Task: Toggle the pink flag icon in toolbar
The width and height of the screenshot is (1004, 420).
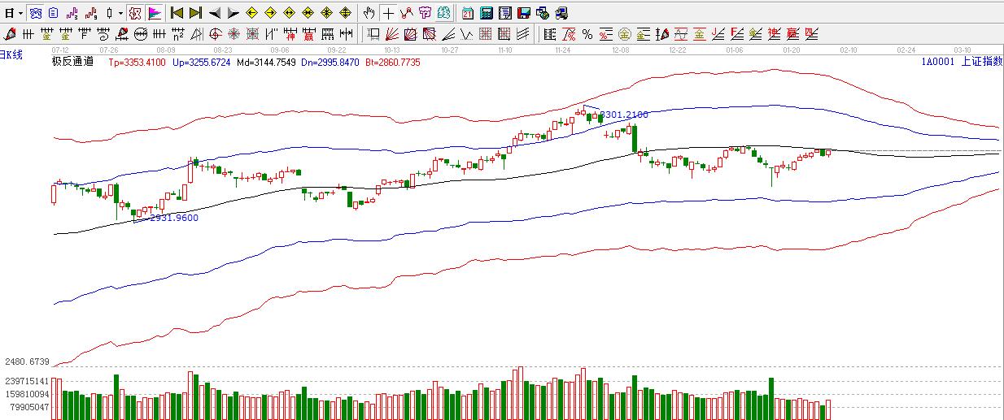Action: coord(154,13)
